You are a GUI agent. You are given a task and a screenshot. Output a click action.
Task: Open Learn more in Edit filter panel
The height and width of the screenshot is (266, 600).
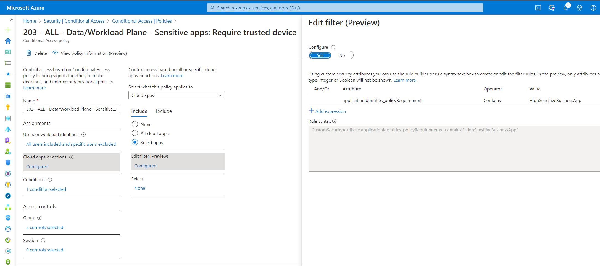coord(405,80)
